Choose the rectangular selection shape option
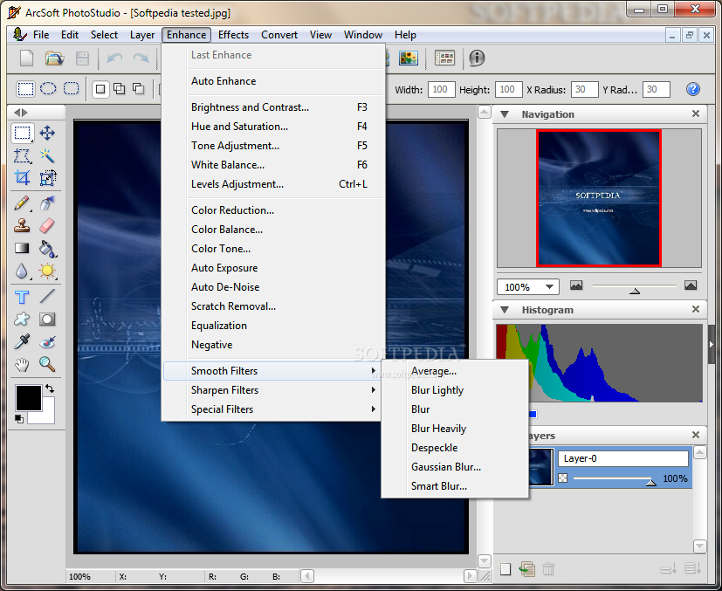This screenshot has width=722, height=591. pyautogui.click(x=25, y=89)
